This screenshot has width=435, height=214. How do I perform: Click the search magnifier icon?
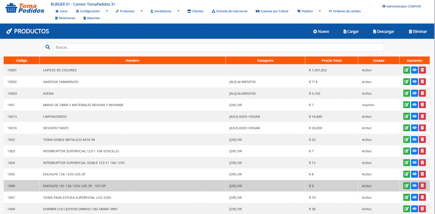(48, 47)
